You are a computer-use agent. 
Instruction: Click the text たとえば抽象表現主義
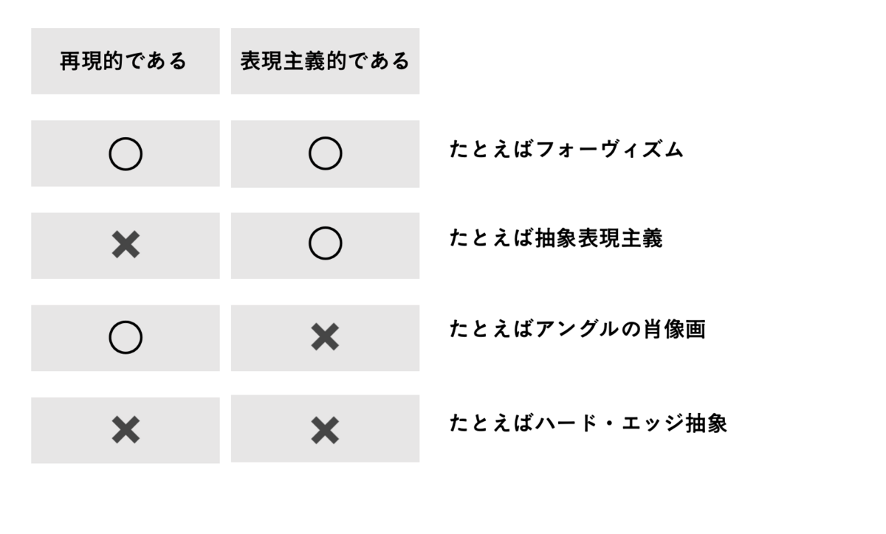pos(557,239)
